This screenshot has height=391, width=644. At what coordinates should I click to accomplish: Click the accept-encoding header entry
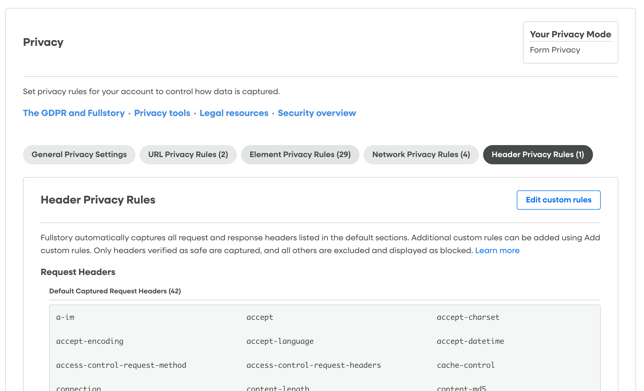point(90,341)
